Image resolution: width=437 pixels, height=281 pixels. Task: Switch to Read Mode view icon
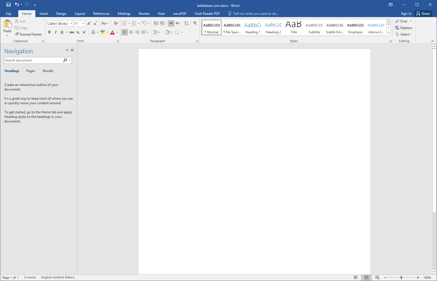(355, 277)
